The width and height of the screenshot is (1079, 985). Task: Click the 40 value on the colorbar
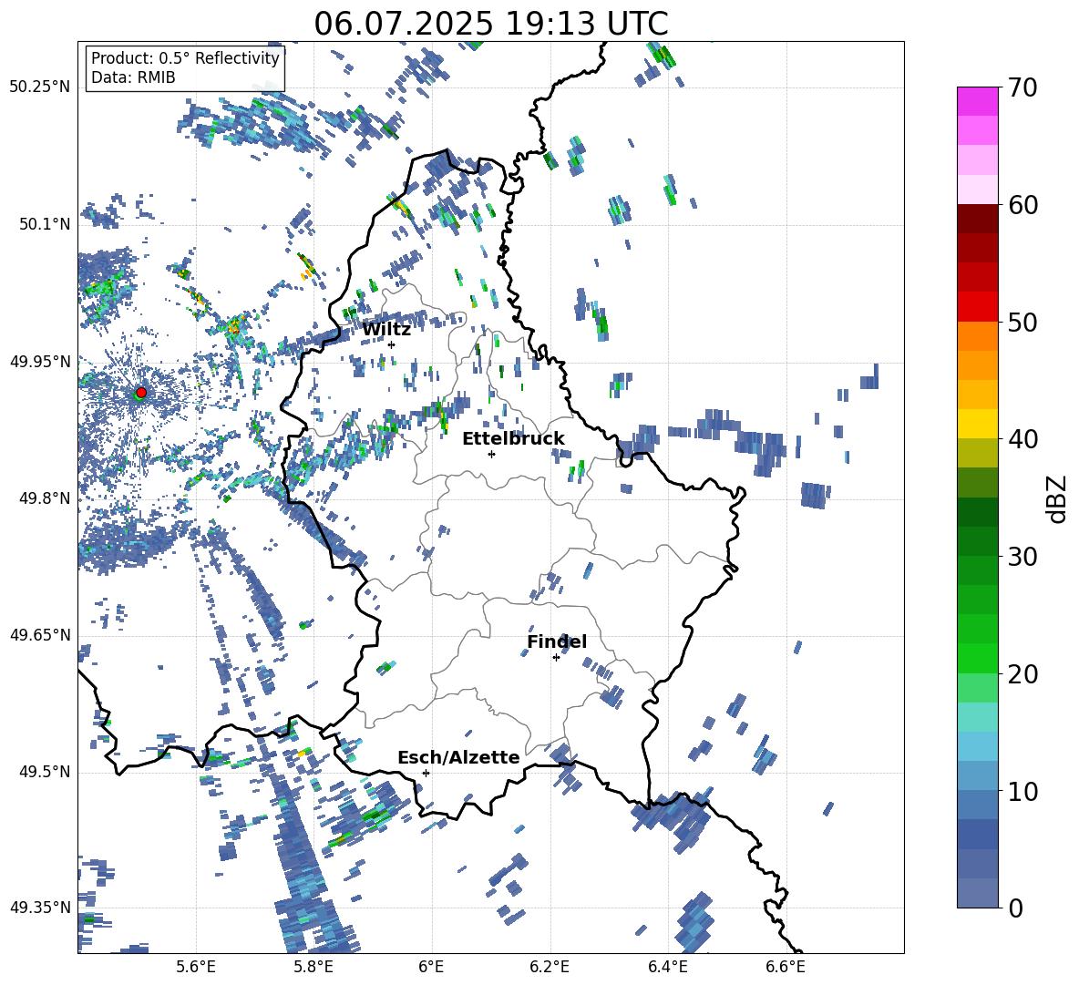tap(1022, 439)
